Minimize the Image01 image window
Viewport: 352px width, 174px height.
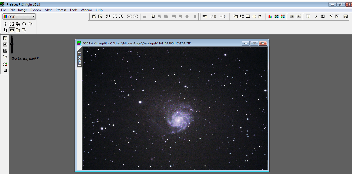(x=246, y=43)
